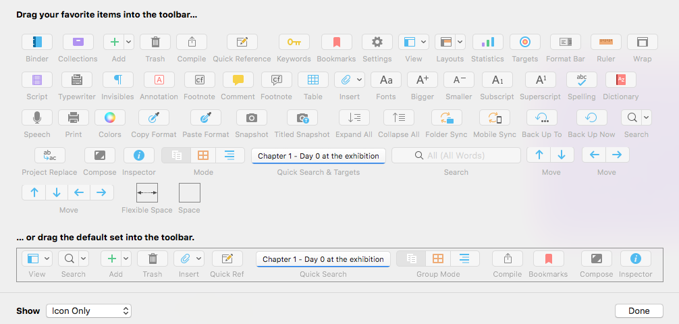Click the Targets bullseye icon

point(525,42)
